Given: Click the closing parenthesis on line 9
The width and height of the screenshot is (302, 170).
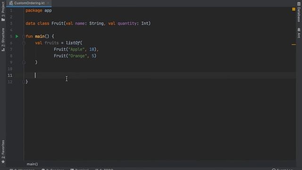Looking at the screenshot, I should tap(36, 62).
